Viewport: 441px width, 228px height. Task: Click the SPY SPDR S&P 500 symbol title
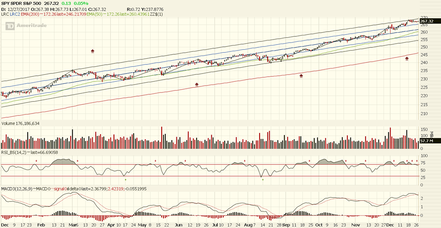(x=21, y=3)
